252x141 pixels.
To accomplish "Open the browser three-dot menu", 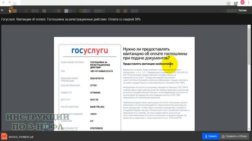I will tap(248, 2).
